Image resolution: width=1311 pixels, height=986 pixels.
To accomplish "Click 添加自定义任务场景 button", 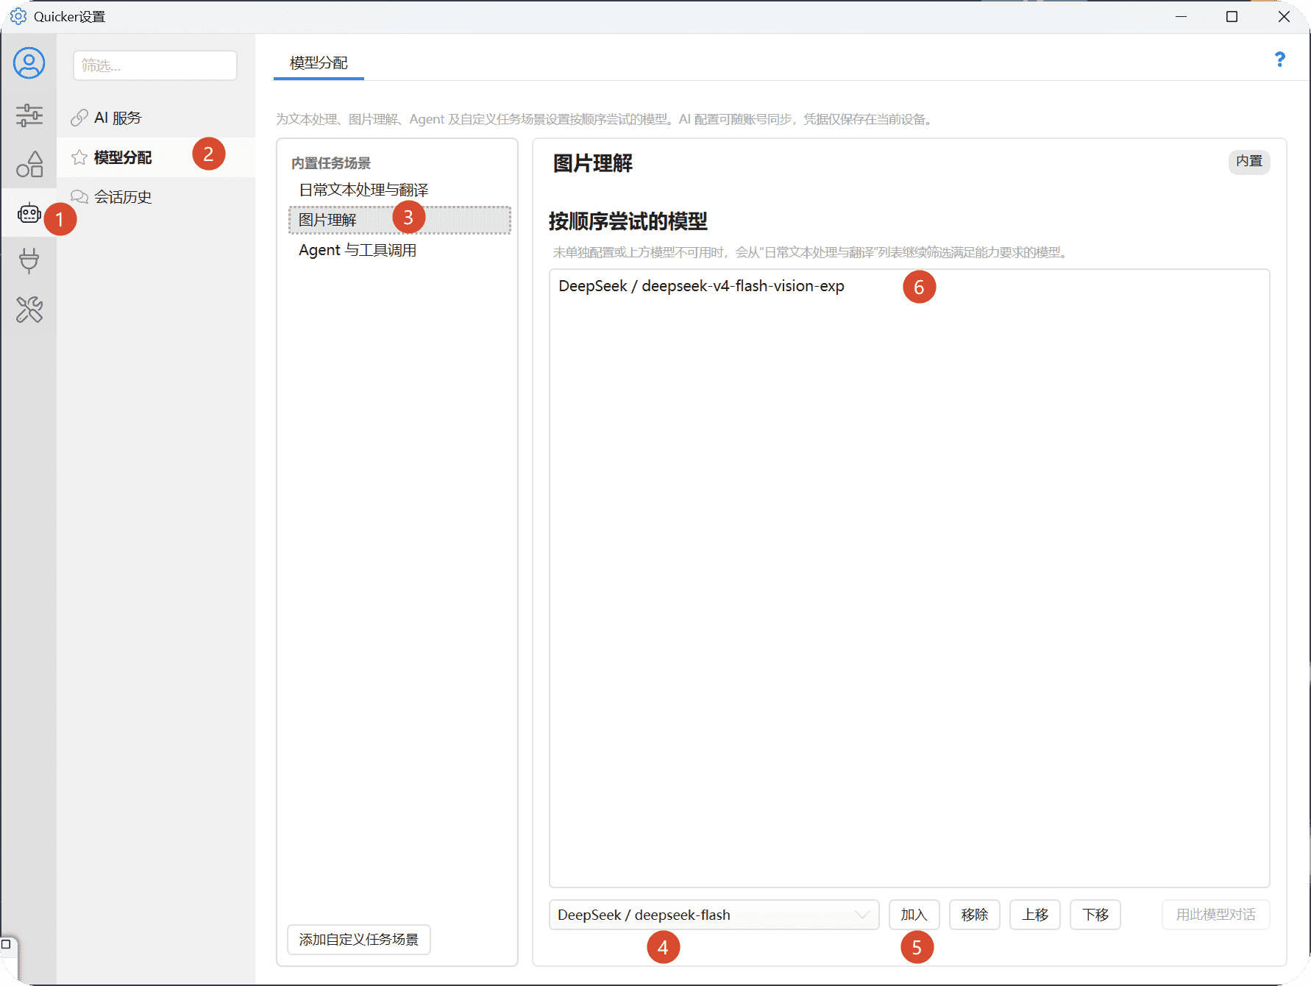I will click(x=359, y=940).
